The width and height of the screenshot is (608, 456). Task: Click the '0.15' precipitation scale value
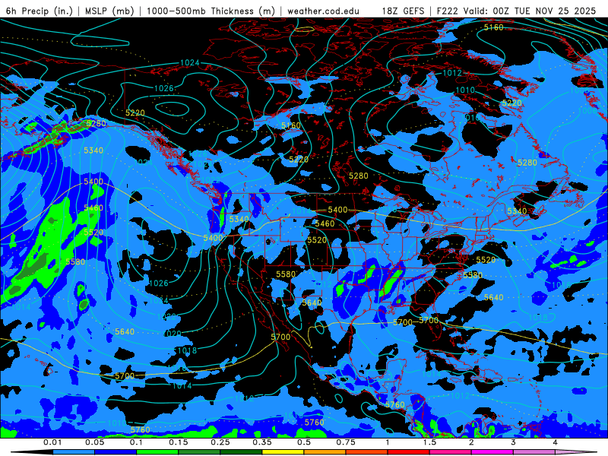pyautogui.click(x=179, y=442)
